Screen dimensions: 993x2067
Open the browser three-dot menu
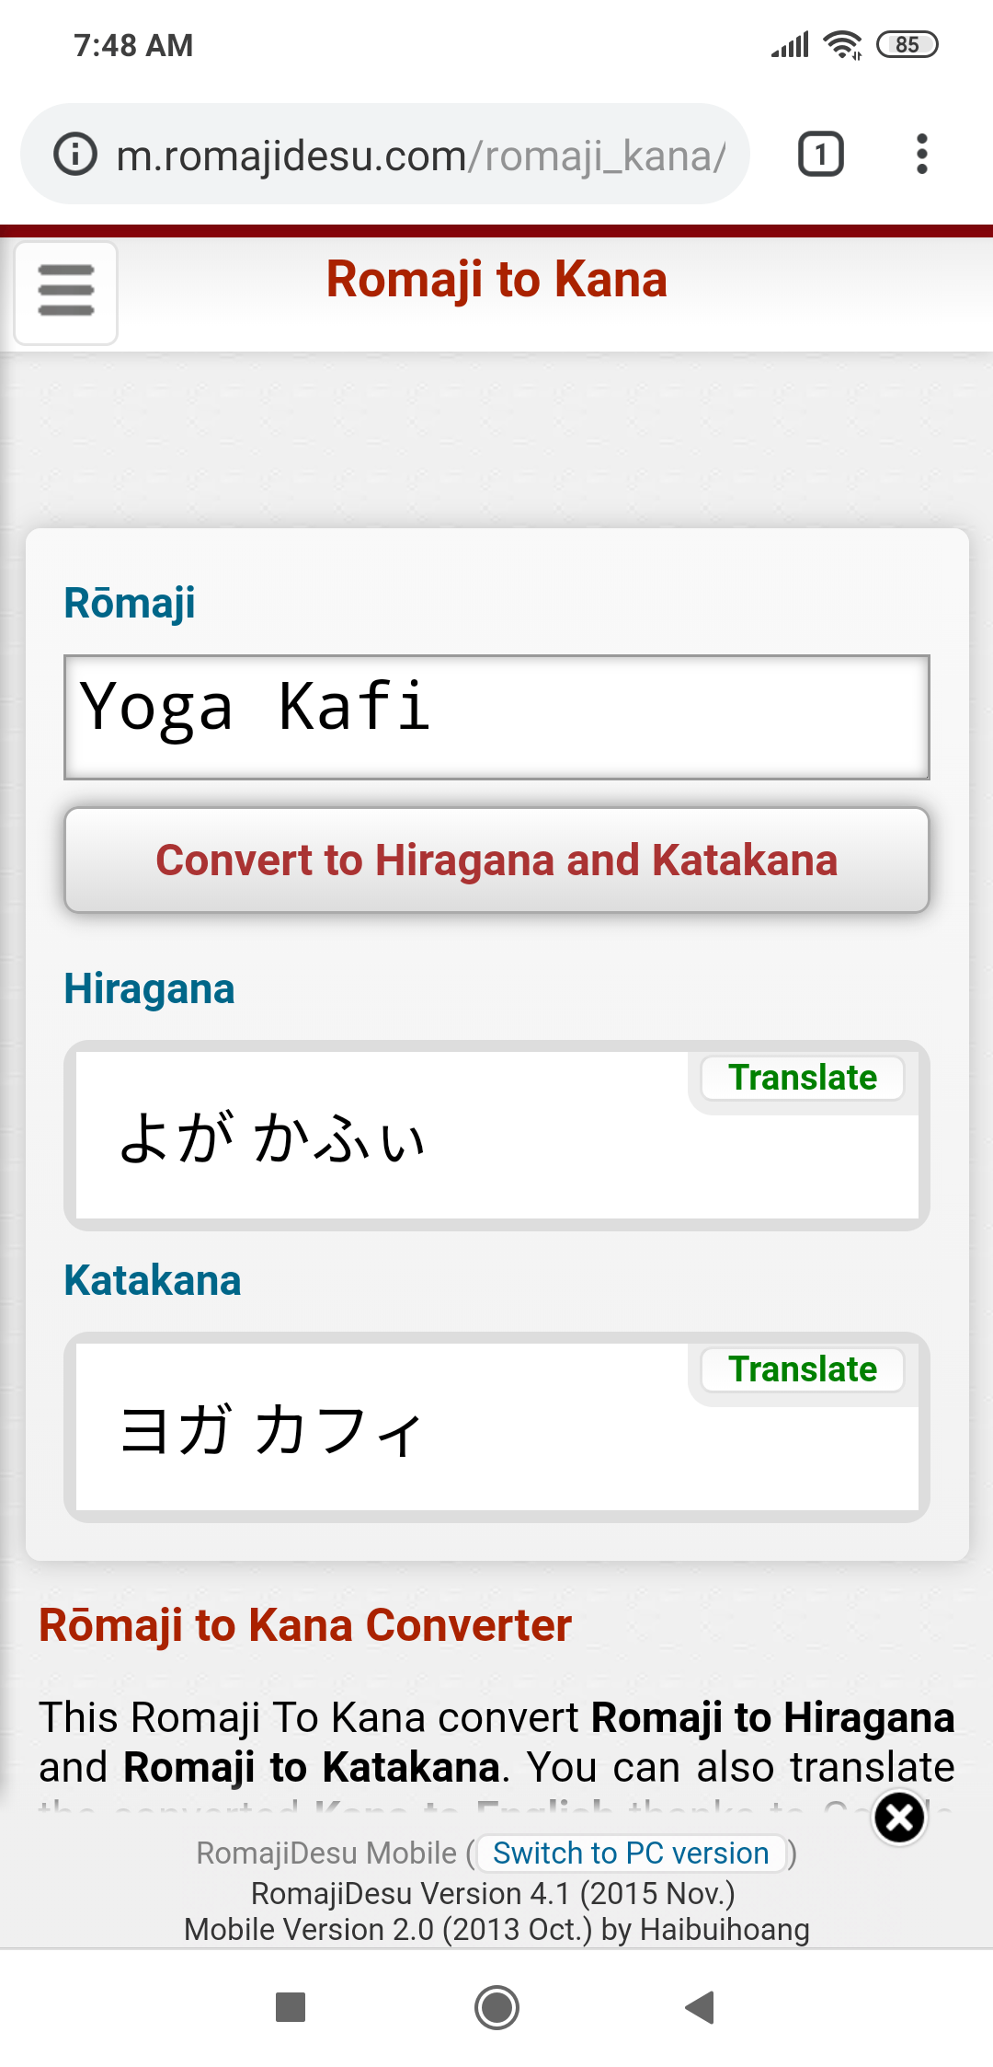click(922, 153)
